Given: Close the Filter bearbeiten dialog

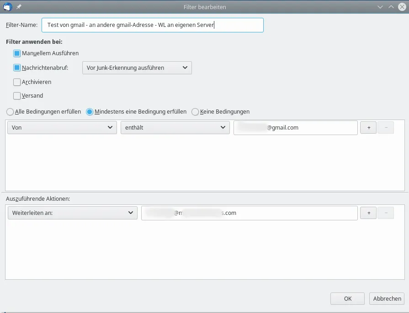Looking at the screenshot, I should click(402, 7).
